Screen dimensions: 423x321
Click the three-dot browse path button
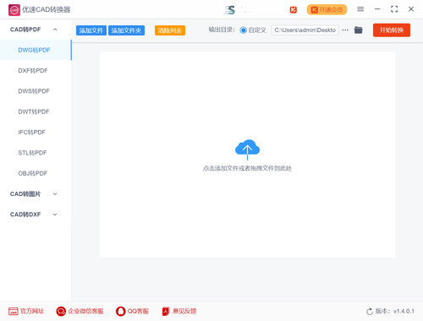coord(345,30)
